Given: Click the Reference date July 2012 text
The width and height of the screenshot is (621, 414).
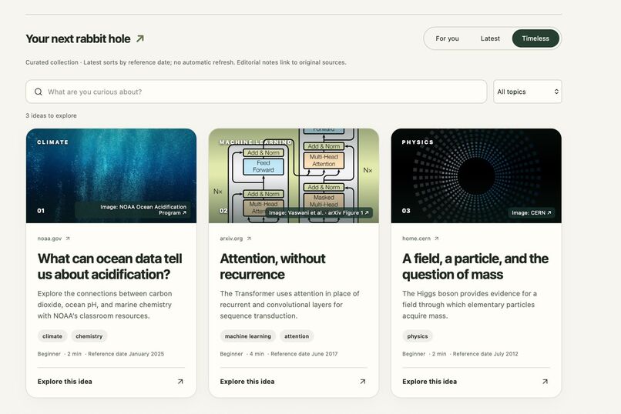Looking at the screenshot, I should pos(485,354).
